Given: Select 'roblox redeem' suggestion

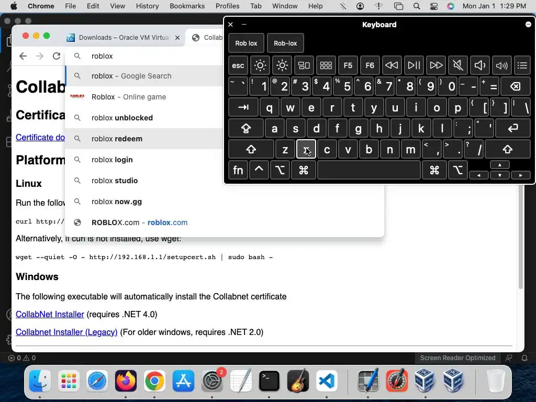Looking at the screenshot, I should (x=144, y=138).
